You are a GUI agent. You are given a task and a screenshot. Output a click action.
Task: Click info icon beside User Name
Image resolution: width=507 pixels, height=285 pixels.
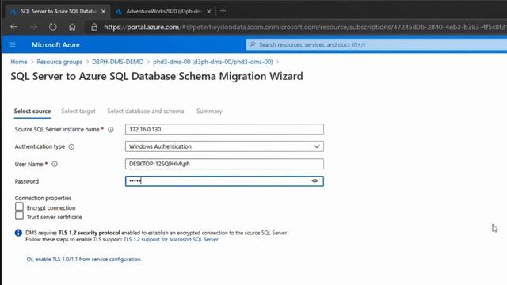(x=55, y=164)
